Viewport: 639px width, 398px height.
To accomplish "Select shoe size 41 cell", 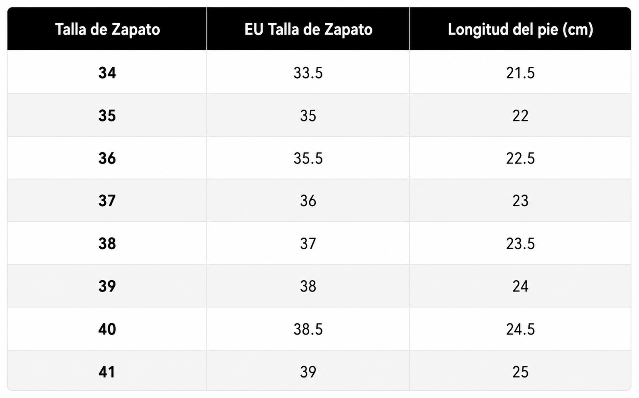I will tap(107, 371).
